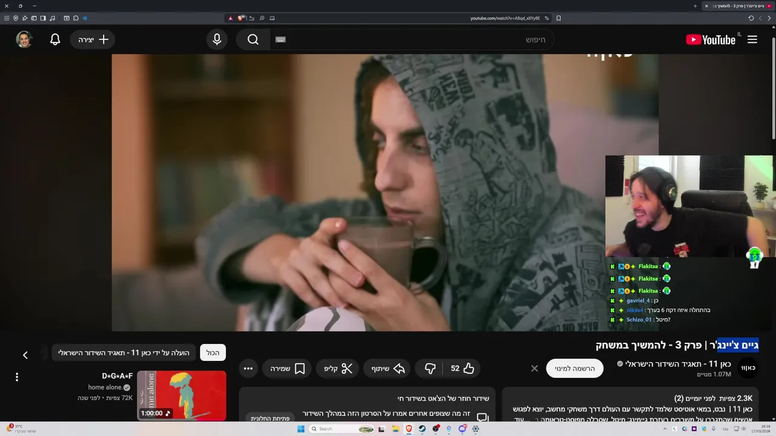Click the video player to pause
Viewport: 776px width, 436px height.
click(385, 193)
